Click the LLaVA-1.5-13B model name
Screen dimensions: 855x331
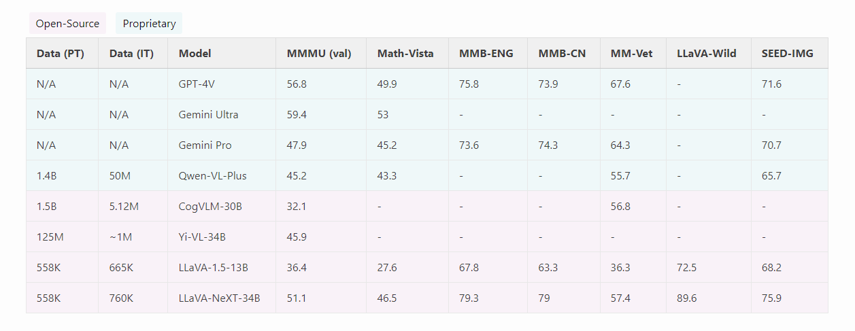click(213, 268)
